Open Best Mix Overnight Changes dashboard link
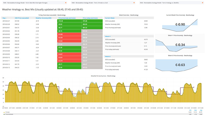The width and height of the screenshot is (205, 115). tap(25, 3)
